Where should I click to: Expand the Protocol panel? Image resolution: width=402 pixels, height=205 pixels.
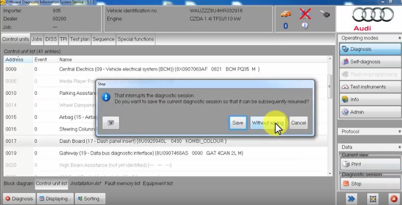pos(399,132)
